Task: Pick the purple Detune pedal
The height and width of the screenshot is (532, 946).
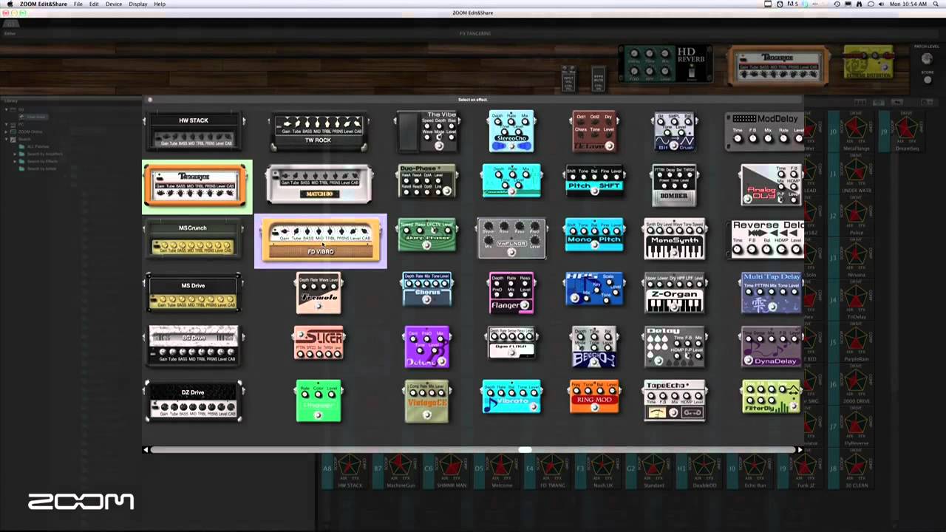Action: tap(427, 347)
